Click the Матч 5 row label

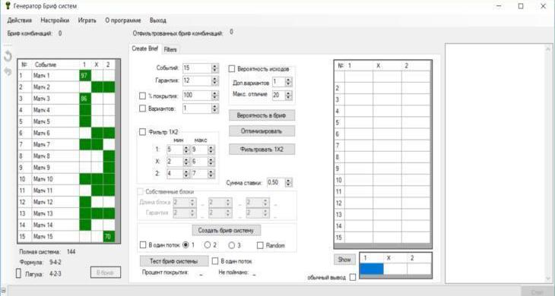[x=42, y=121]
